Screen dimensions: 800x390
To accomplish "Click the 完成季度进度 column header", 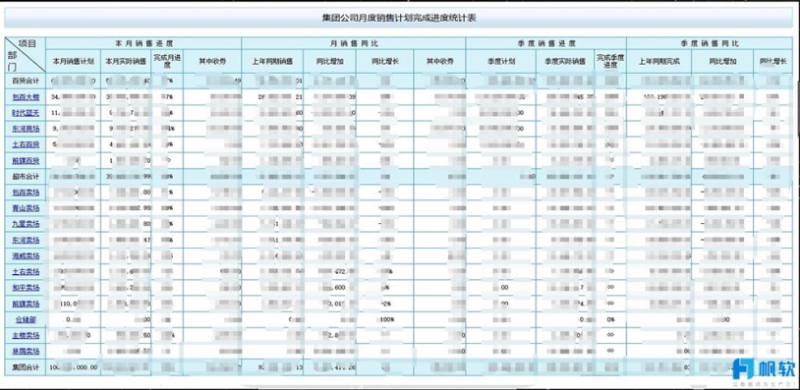I will point(610,61).
